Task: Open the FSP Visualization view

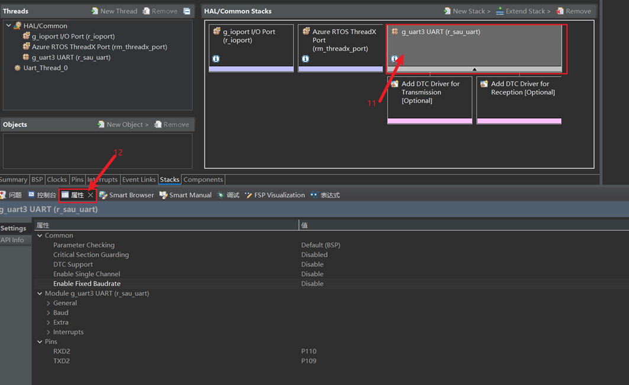Action: click(275, 195)
